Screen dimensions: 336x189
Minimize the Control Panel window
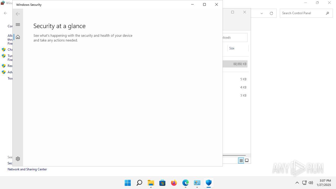click(x=306, y=3)
